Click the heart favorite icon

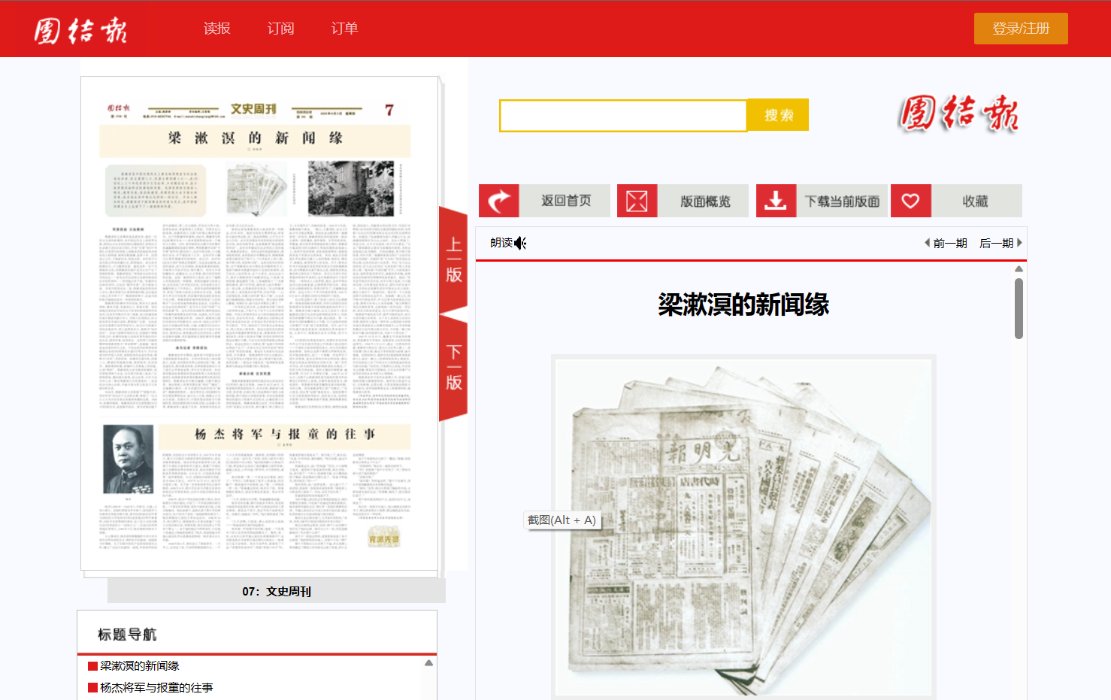(910, 201)
